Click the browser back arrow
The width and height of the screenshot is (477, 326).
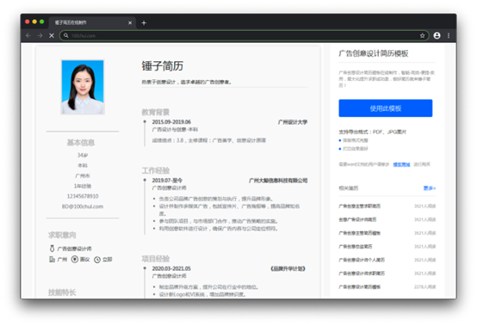pos(28,35)
